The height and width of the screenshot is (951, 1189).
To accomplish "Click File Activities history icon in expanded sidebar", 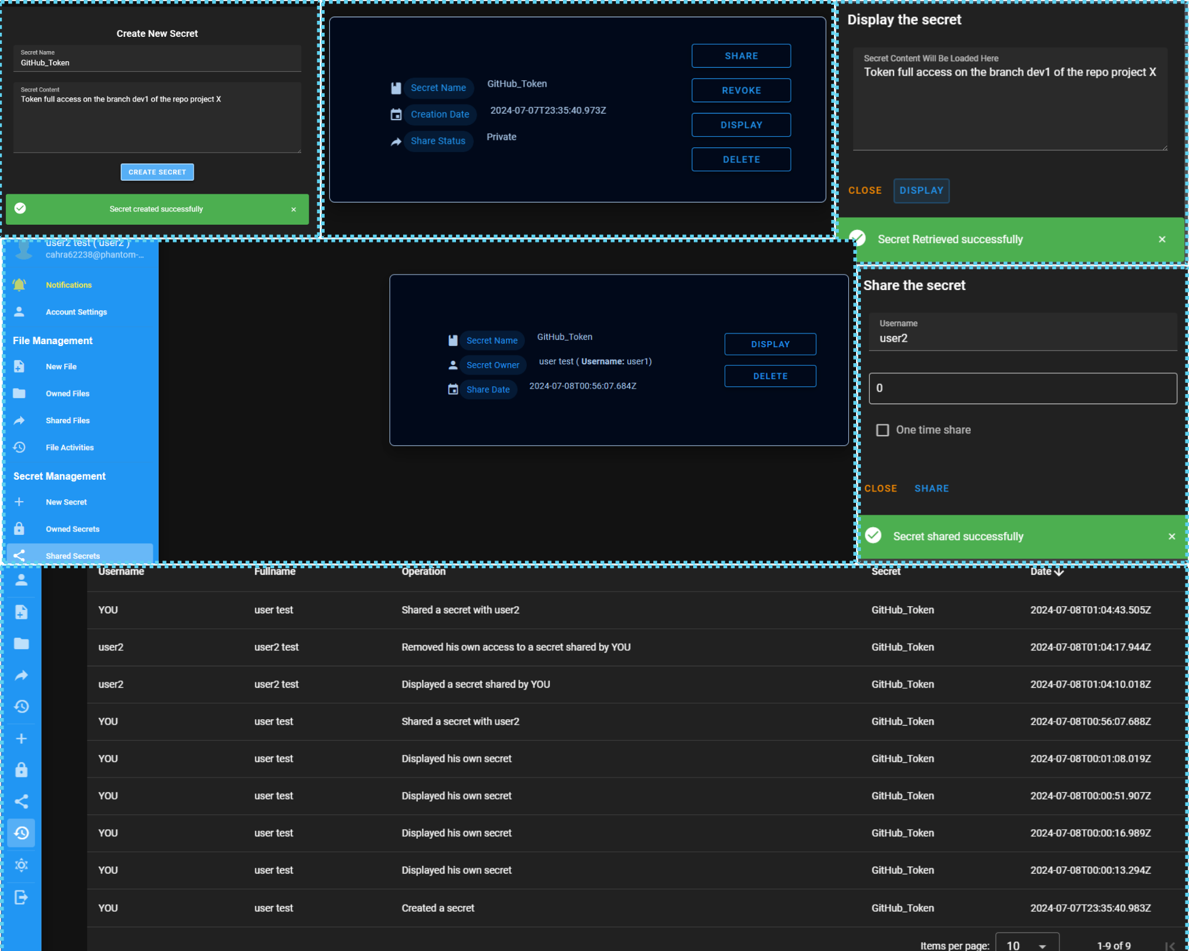I will point(19,447).
